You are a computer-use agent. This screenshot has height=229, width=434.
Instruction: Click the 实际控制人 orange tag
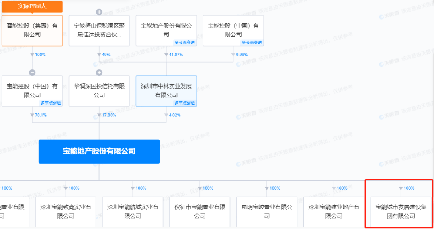point(32,6)
